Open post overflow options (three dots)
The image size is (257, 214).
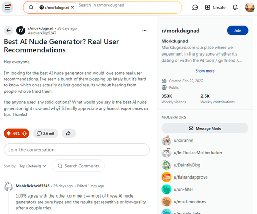click(x=144, y=30)
